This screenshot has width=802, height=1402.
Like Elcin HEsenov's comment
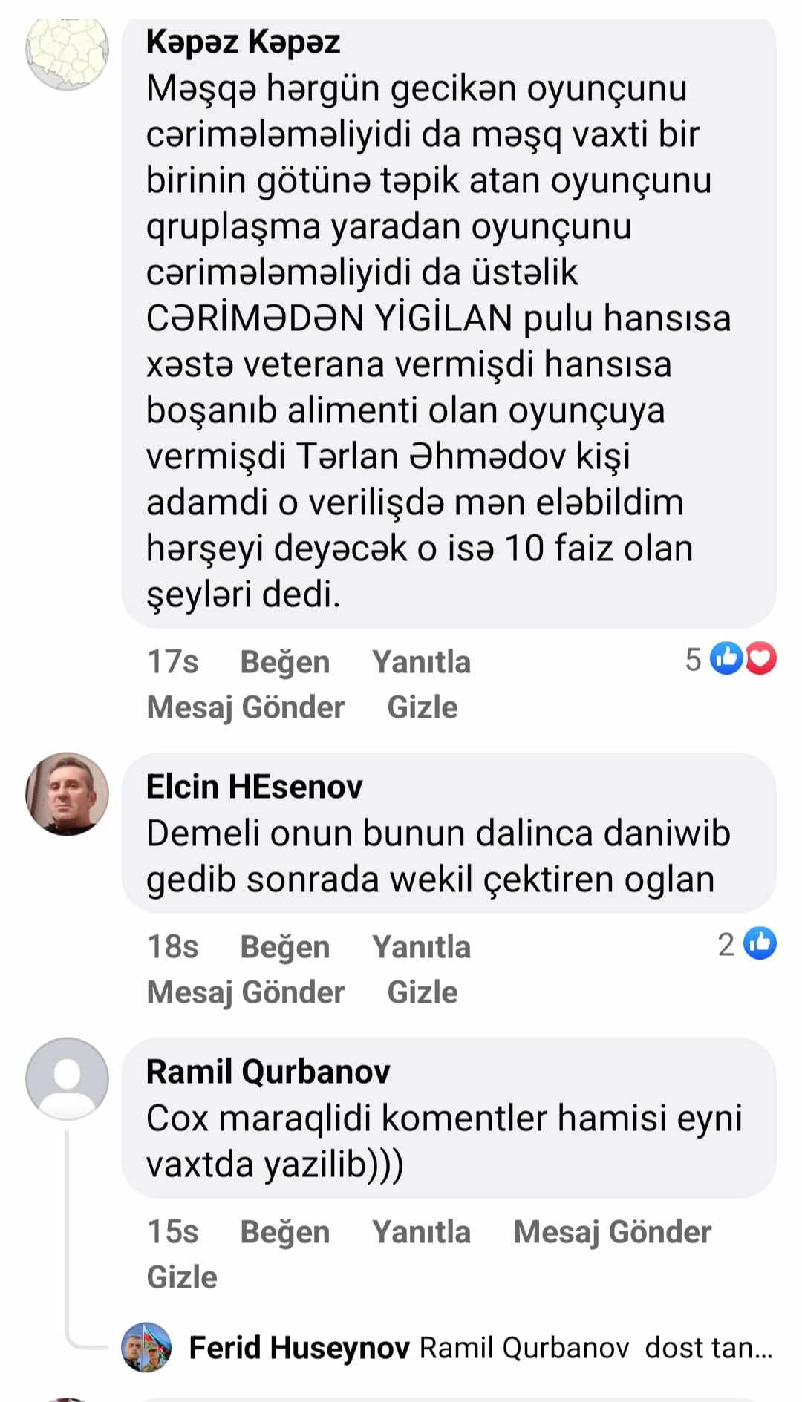point(284,947)
